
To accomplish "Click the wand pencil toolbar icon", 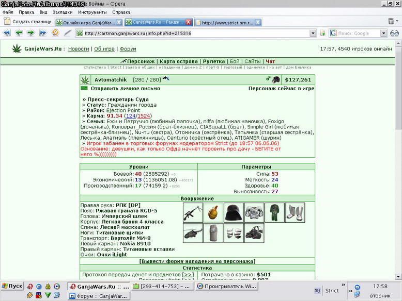I will click(67, 33).
